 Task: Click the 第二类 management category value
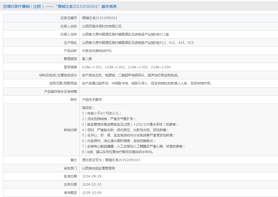pos(87,59)
